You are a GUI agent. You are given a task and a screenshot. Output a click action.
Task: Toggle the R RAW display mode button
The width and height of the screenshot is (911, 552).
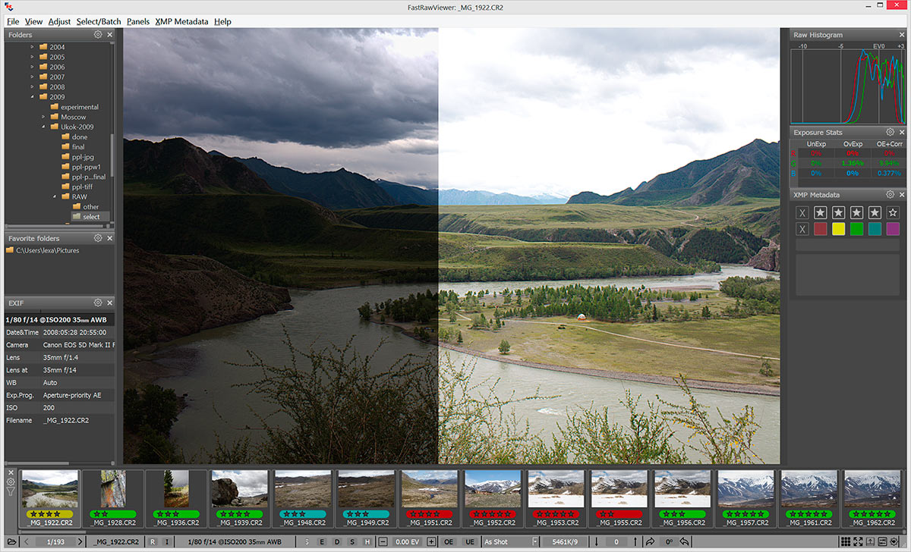point(153,541)
